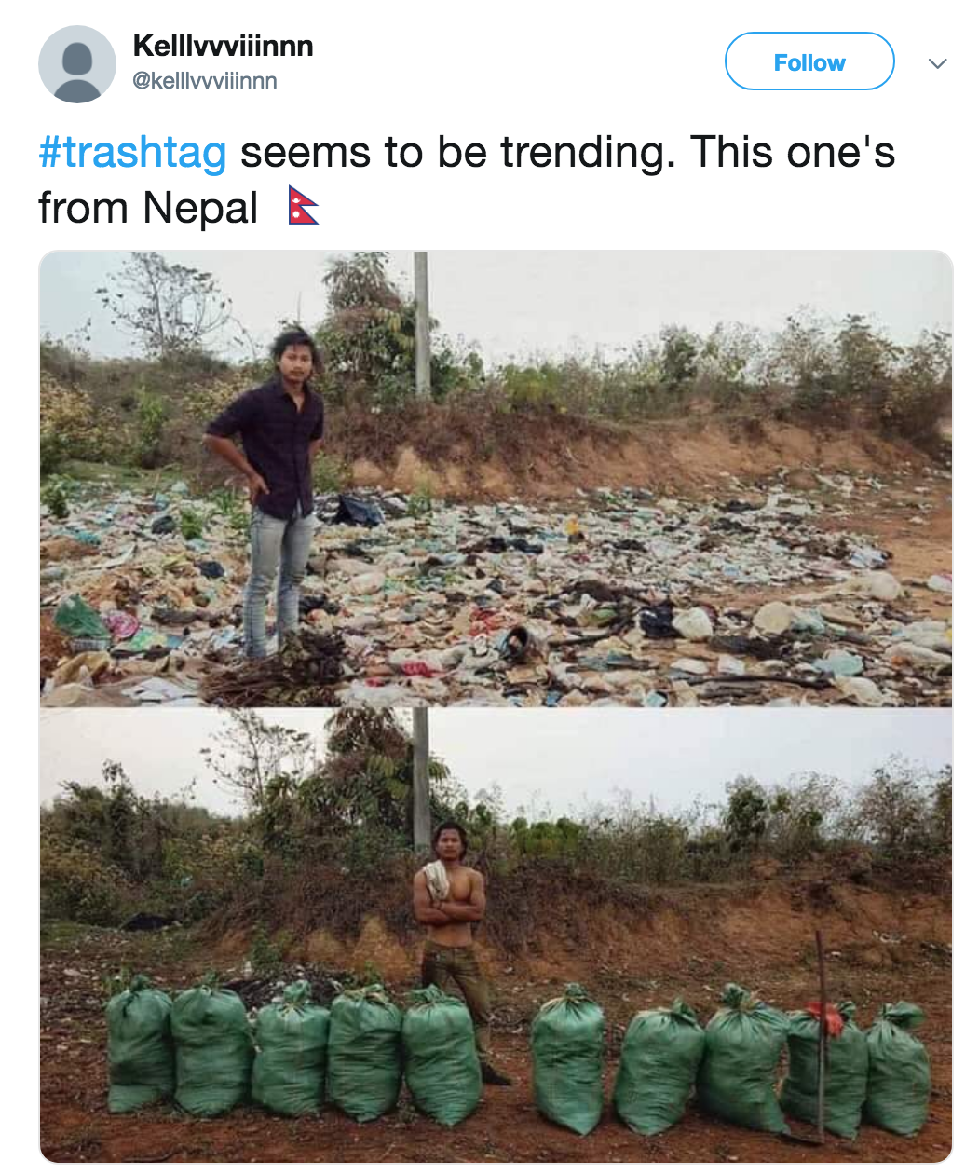The width and height of the screenshot is (979, 1174).
Task: Open the bottom photo with green bags
Action: pos(652,894)
